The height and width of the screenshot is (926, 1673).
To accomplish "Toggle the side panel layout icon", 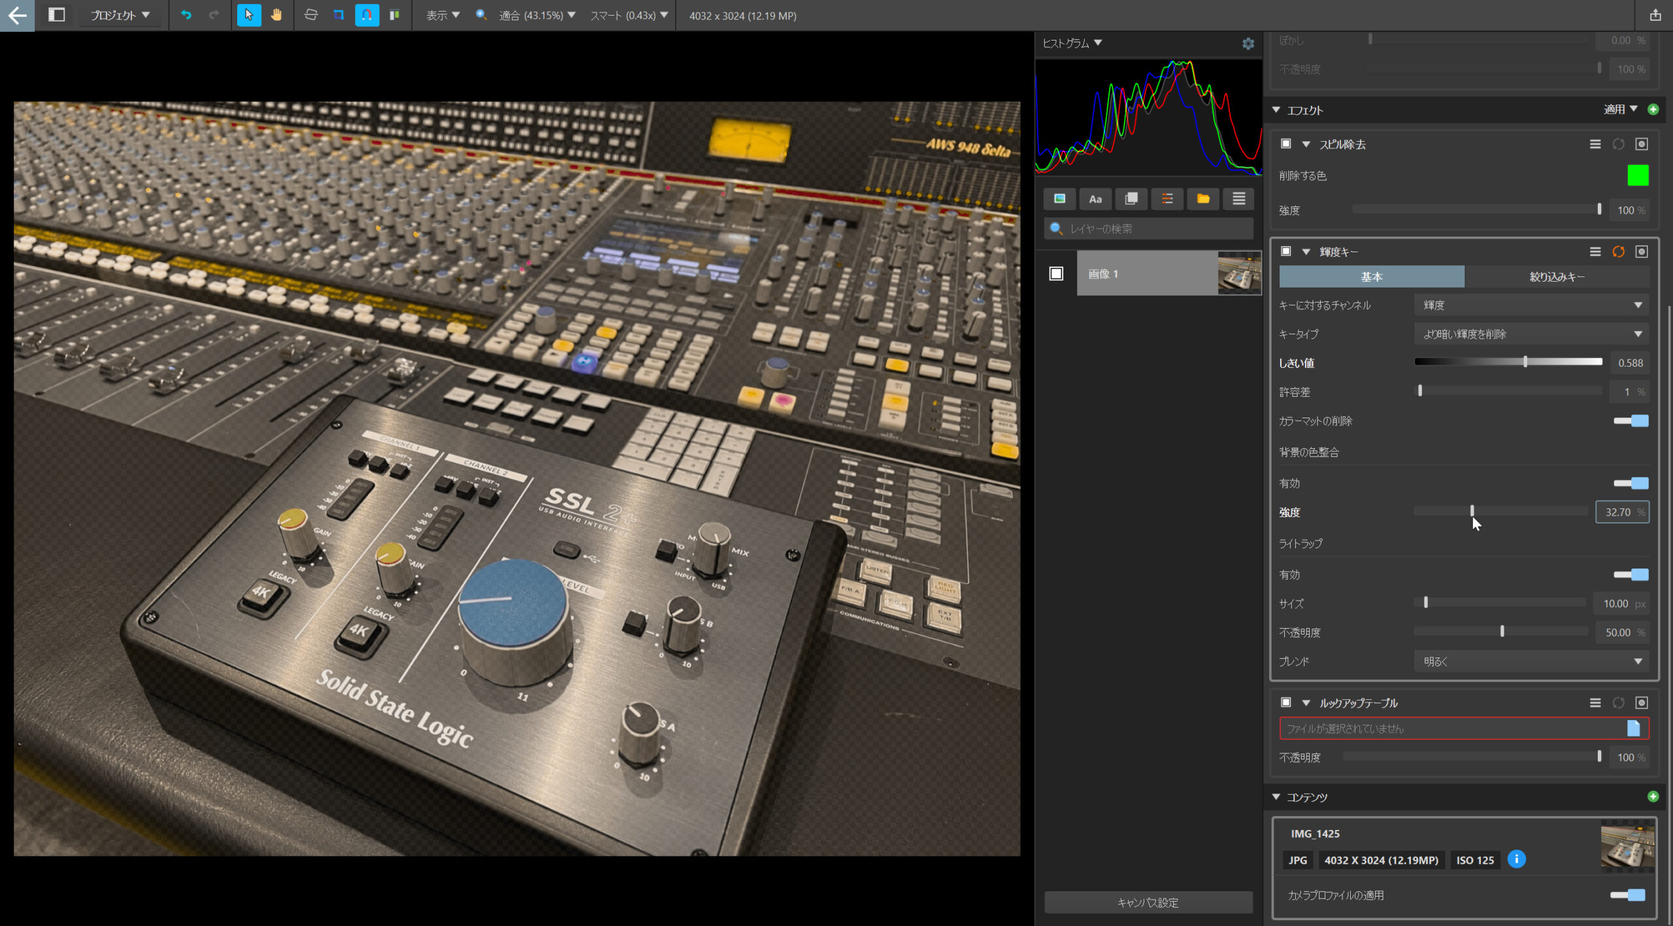I will (57, 15).
